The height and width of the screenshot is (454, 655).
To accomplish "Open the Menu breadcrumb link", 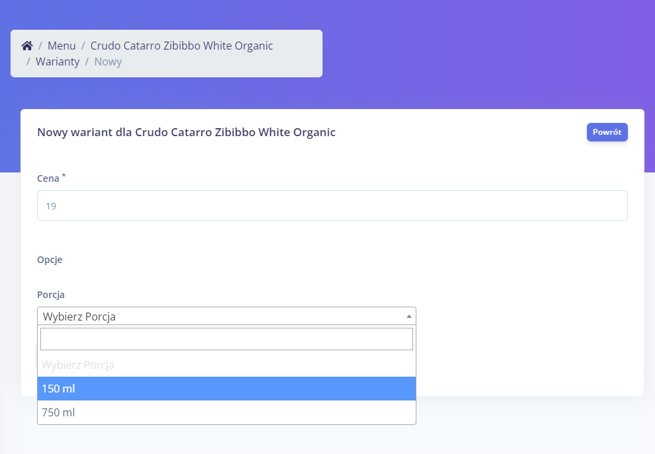I will [x=61, y=46].
